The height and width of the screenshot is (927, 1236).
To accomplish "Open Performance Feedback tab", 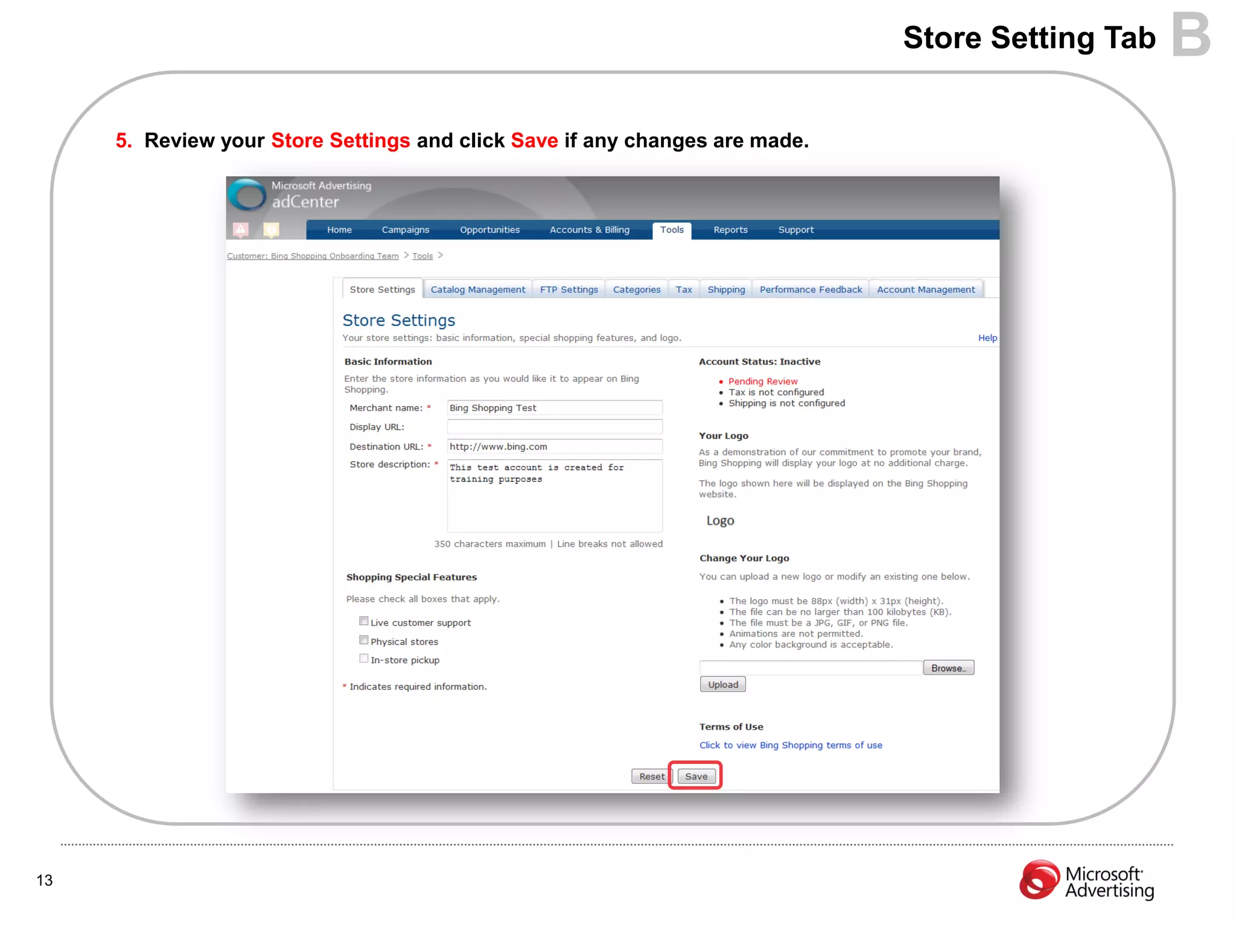I will (811, 290).
